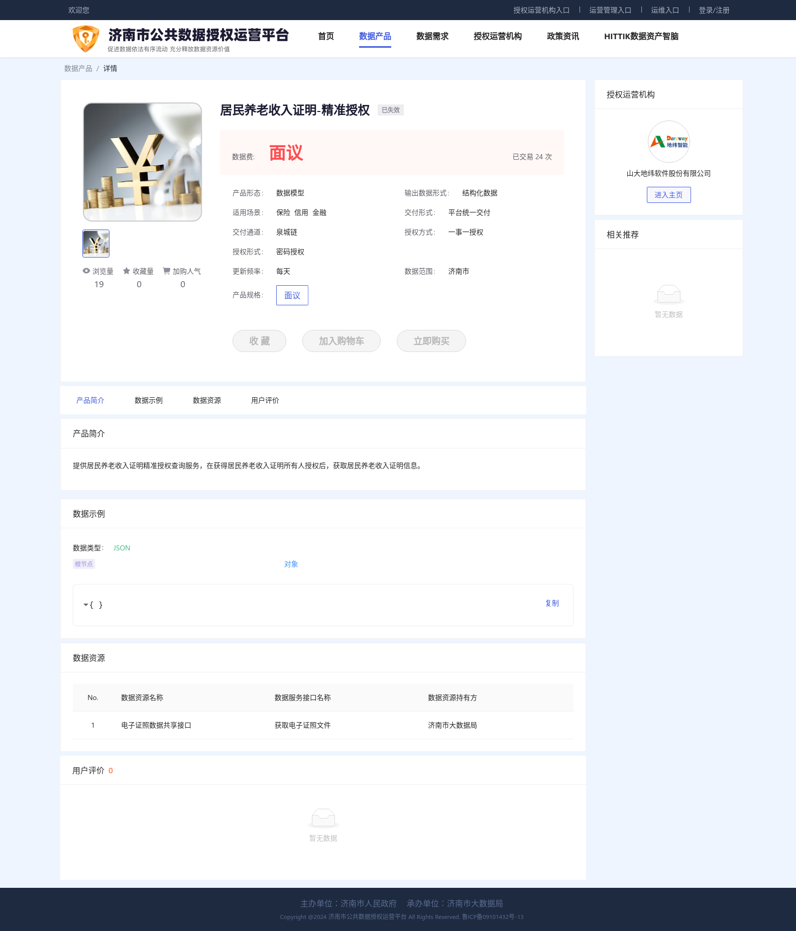796x931 pixels.
Task: Click the large yen coin product image
Action: pos(143,162)
